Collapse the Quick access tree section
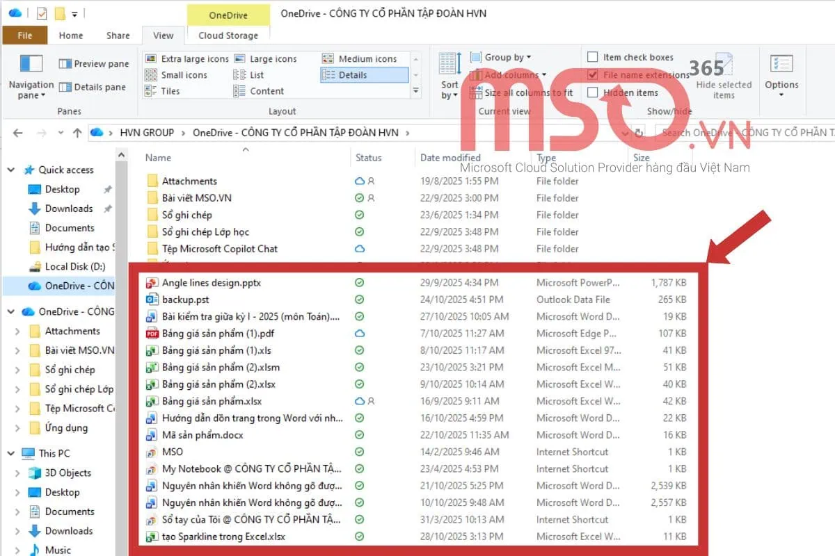The height and width of the screenshot is (556, 835). (11, 170)
